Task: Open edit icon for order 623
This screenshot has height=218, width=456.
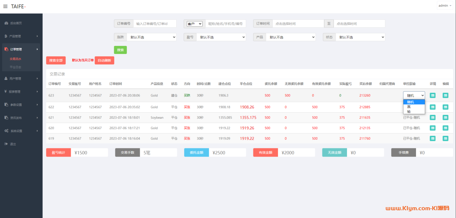Action: [x=445, y=95]
